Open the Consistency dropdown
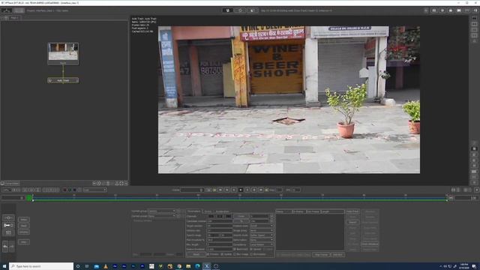The image size is (480, 270). click(x=262, y=244)
